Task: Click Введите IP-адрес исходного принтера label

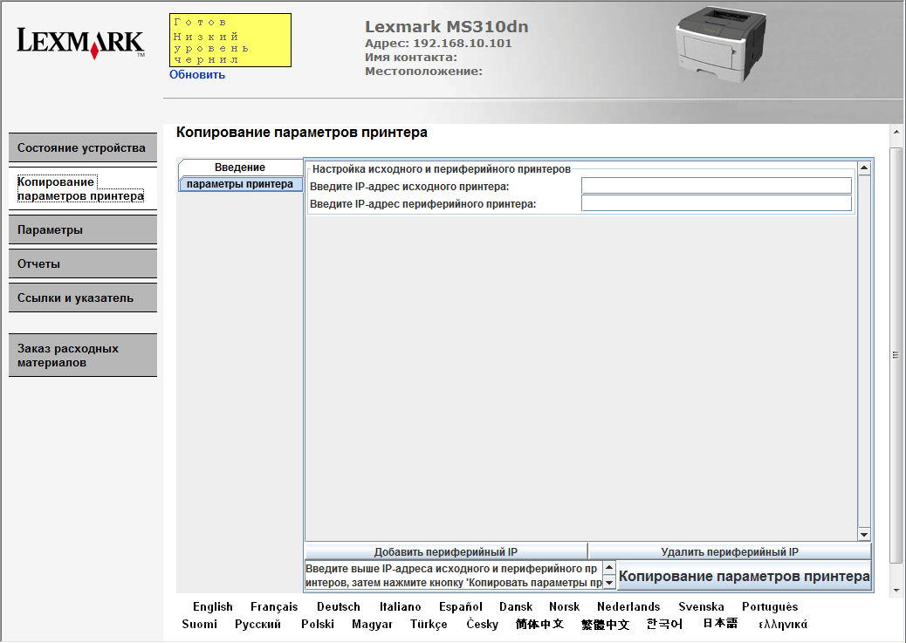Action: tap(409, 187)
